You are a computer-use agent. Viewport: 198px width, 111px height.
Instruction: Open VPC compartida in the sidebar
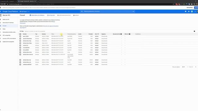6,35
